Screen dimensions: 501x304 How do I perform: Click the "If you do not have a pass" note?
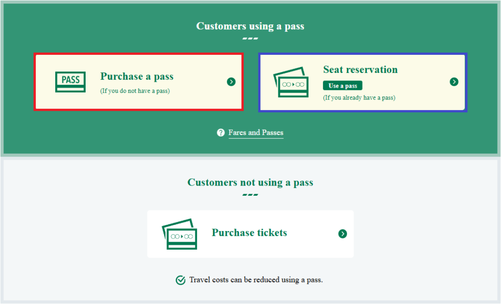tap(135, 91)
